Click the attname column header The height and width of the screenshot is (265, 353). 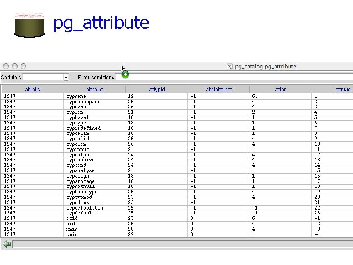(x=95, y=89)
